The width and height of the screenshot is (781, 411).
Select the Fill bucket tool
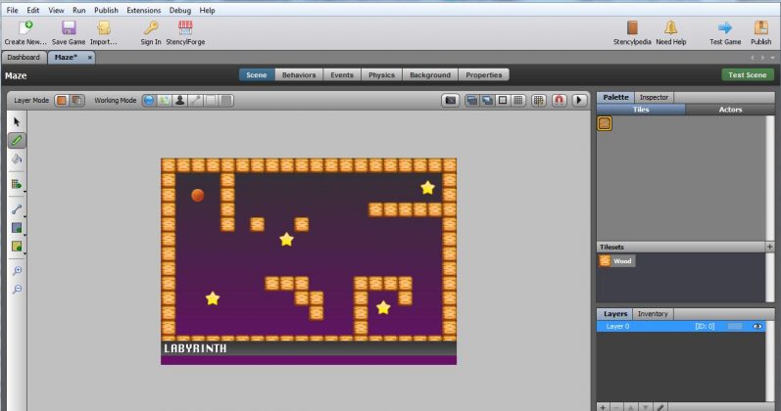(17, 160)
